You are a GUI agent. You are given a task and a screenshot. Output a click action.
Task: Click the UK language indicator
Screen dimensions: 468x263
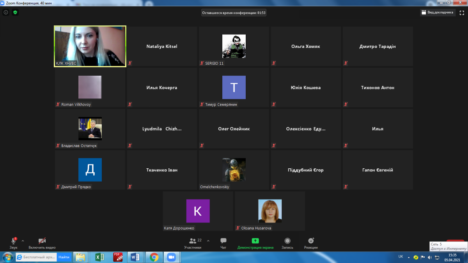pyautogui.click(x=401, y=257)
